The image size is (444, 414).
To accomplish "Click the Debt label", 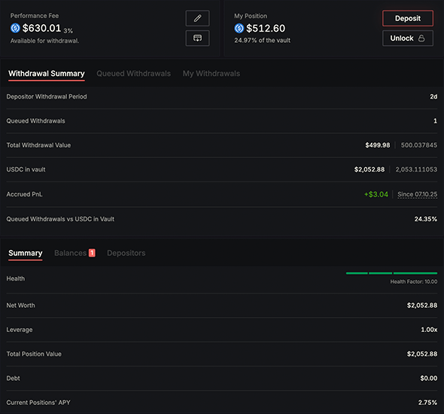I will pos(13,379).
